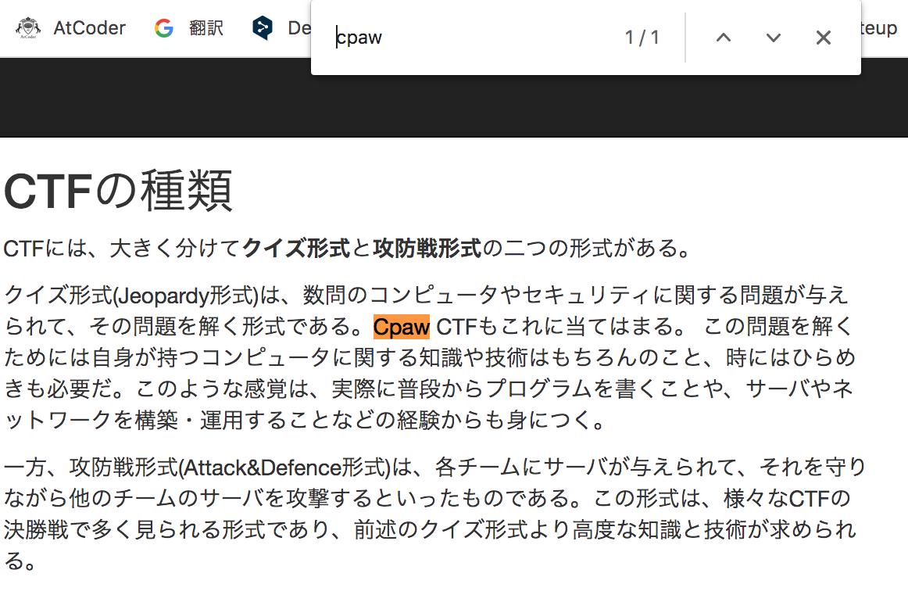Click bold text 'クイズ形式'
The width and height of the screenshot is (908, 602).
[296, 248]
